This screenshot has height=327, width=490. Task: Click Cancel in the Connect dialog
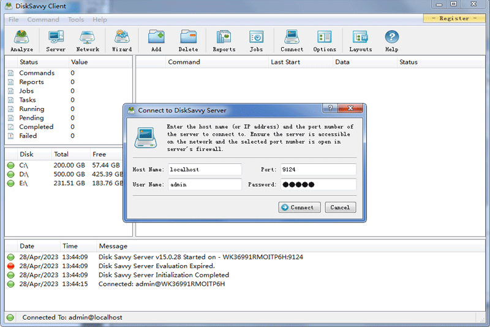point(341,207)
